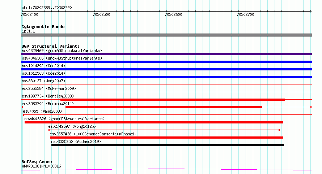Click the chr1:70302389..70302790 region label

47,8
